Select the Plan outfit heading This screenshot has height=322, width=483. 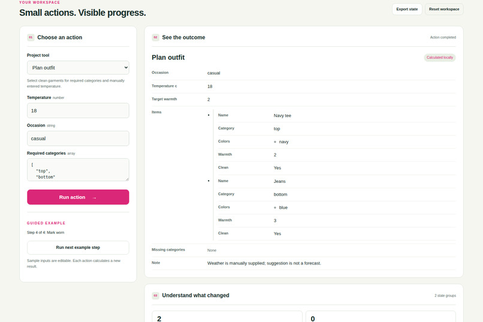[x=168, y=58]
